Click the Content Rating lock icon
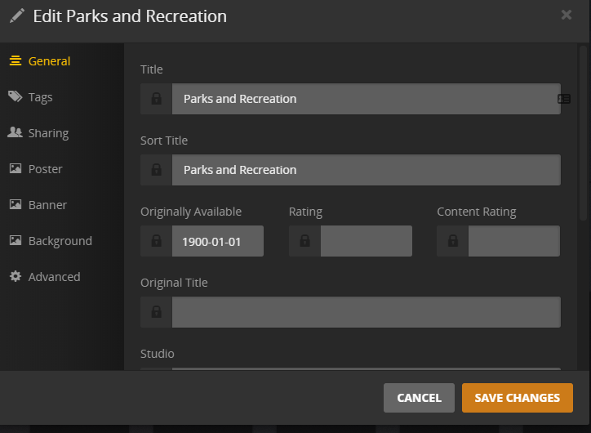Image resolution: width=591 pixels, height=433 pixels. (x=452, y=241)
